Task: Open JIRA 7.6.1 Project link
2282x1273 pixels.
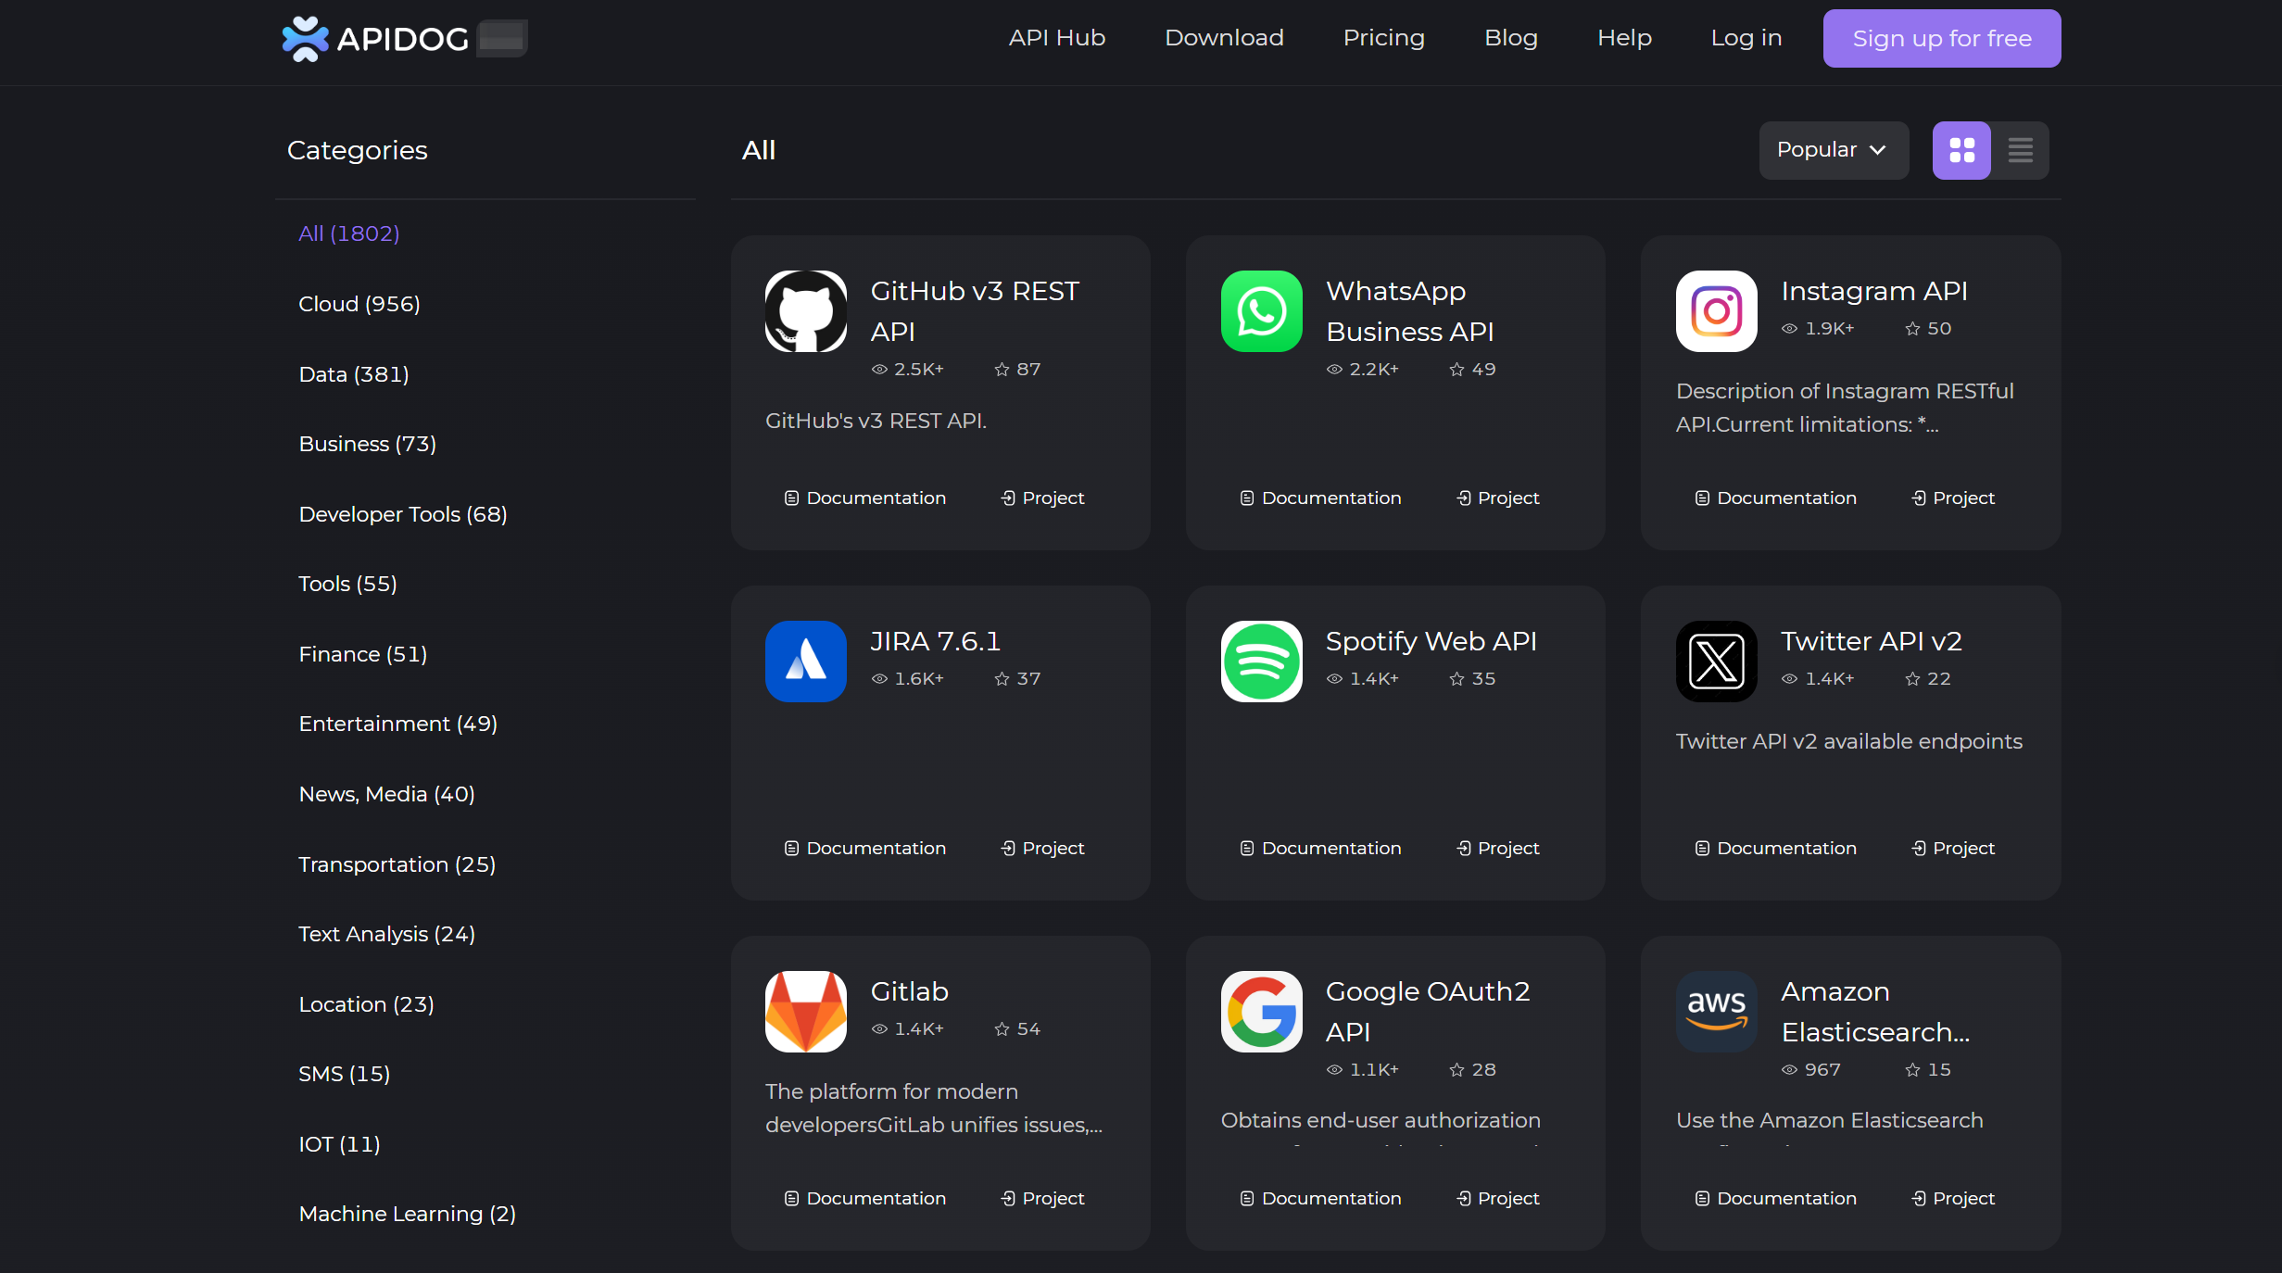Action: [x=1041, y=849]
